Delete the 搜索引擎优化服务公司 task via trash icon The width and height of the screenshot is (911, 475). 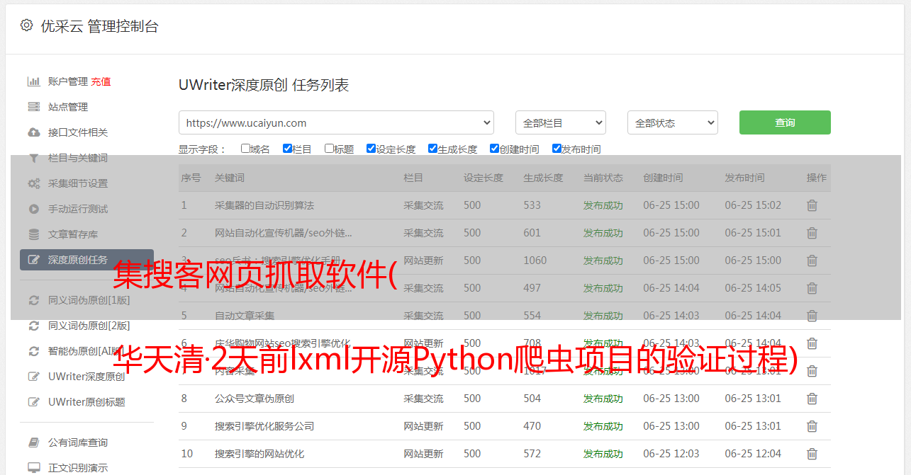(812, 426)
